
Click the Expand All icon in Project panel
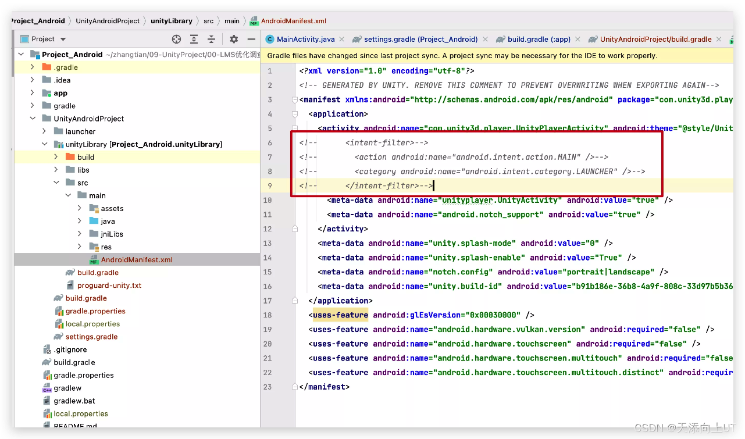click(194, 39)
